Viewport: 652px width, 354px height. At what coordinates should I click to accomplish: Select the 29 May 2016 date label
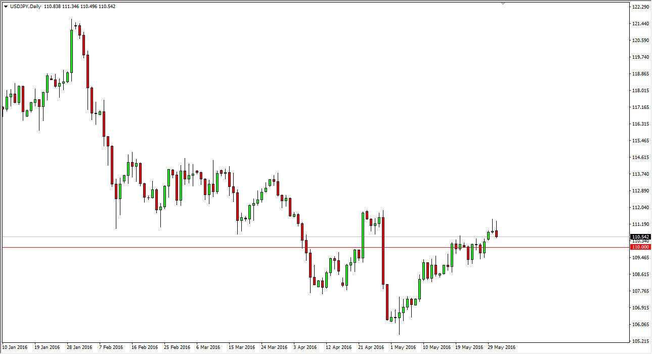tap(502, 347)
